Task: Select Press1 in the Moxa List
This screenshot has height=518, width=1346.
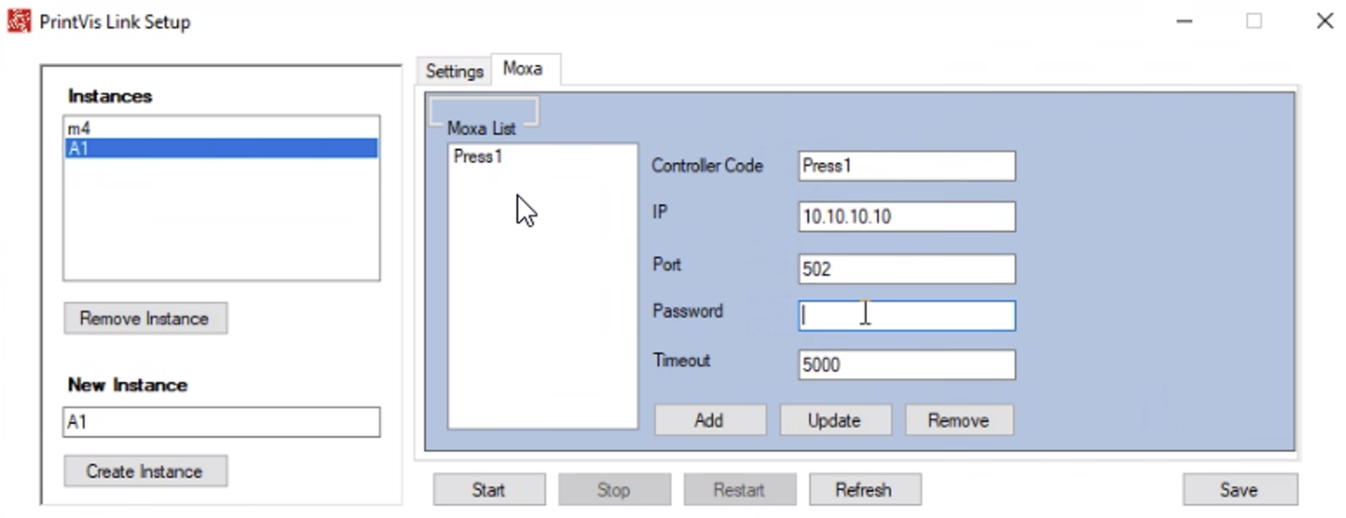Action: coord(478,156)
